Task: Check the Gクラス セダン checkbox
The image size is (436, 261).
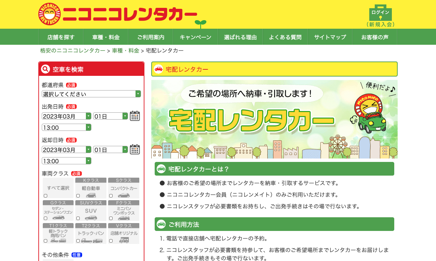Action: click(x=46, y=218)
